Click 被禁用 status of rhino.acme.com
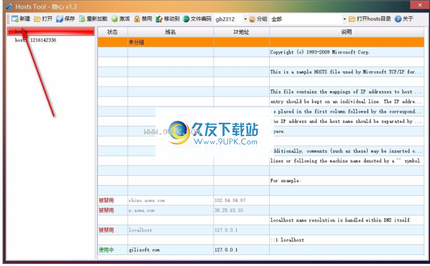Screen dimensions: 430x266 tap(106, 200)
